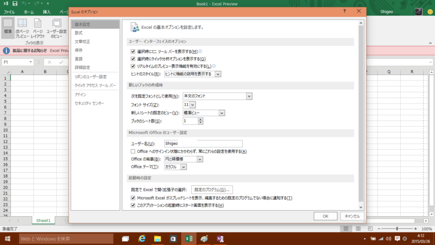Viewport: 435px width, 245px height.
Task: Increase ブックのシート数 with up spinner
Action: (200, 119)
